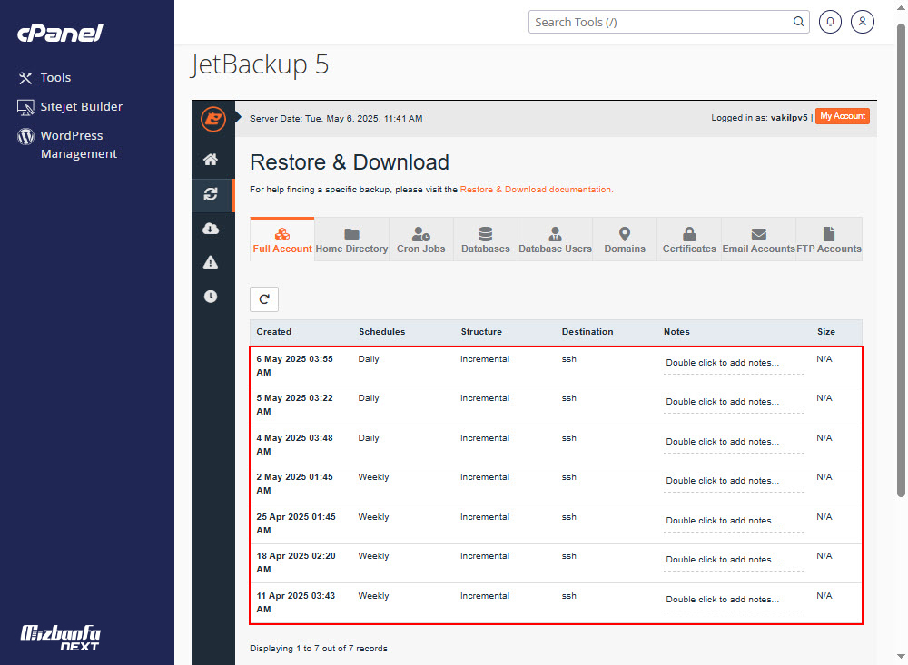Viewport: 908px width, 665px height.
Task: Click the Mizbanfa Next logo
Action: click(x=60, y=638)
